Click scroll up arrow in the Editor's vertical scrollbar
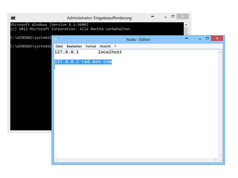 pos(220,52)
